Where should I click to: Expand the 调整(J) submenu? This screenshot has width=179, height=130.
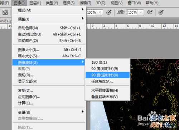[x=49, y=19]
